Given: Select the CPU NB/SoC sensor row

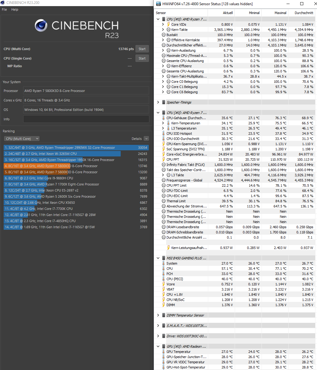Looking at the screenshot, I should 235,300.
